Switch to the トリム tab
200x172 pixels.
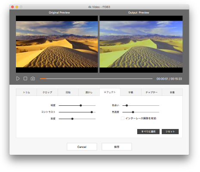(x=27, y=92)
